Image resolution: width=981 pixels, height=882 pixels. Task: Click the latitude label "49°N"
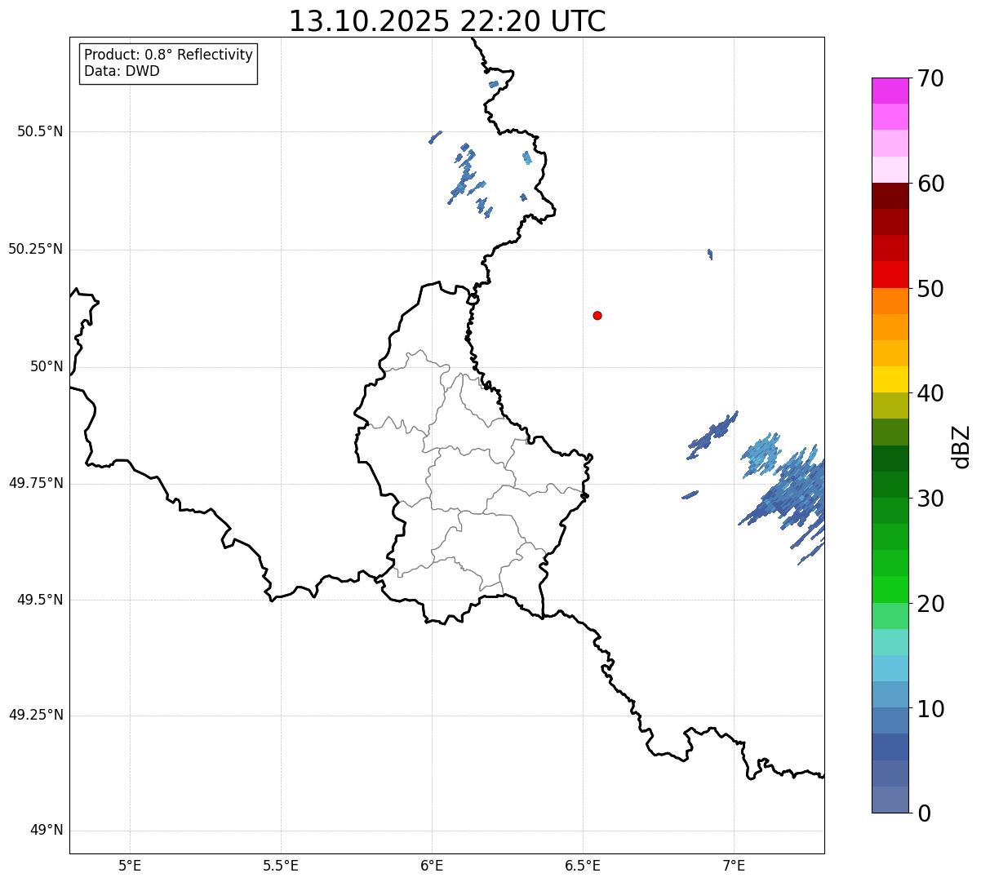(47, 831)
